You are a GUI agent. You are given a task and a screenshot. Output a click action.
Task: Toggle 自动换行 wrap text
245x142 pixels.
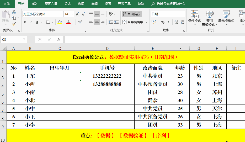131,14
